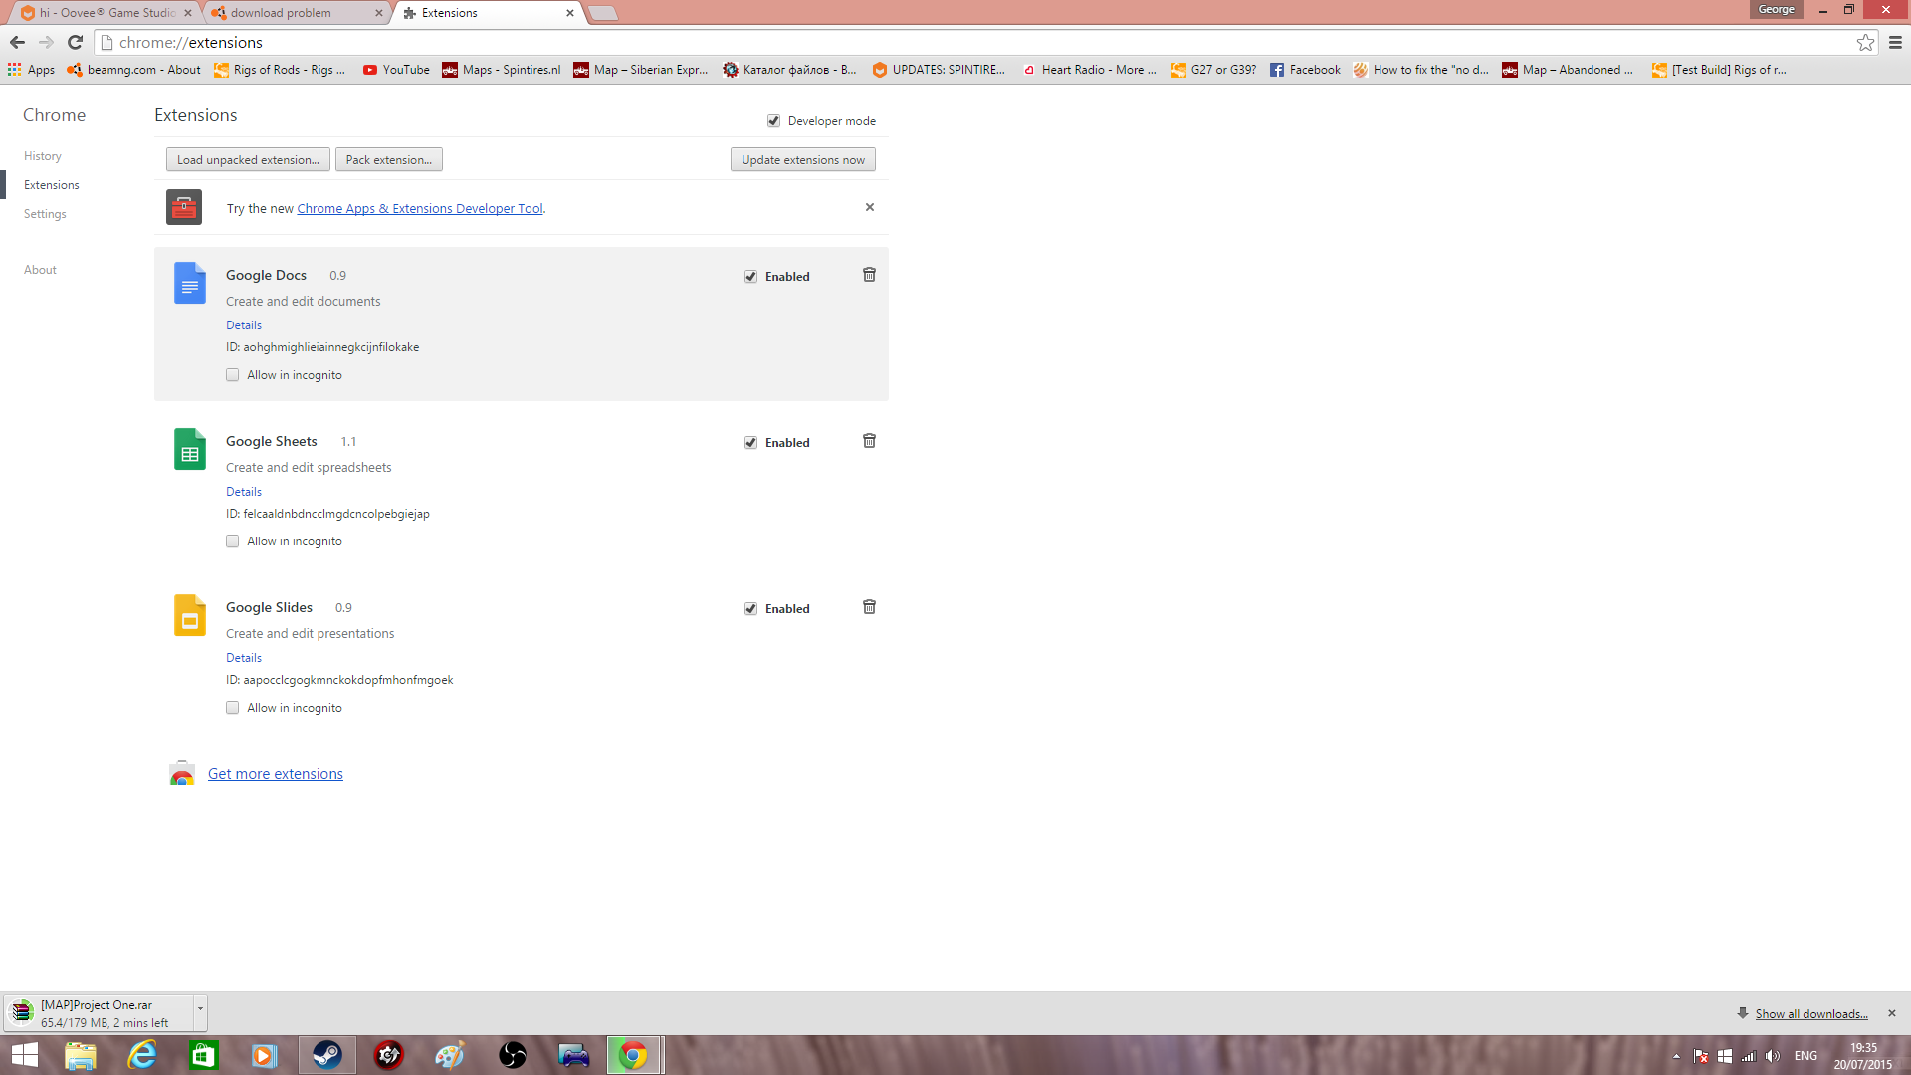This screenshot has height=1075, width=1911.
Task: Open Google Sheets Details link
Action: pyautogui.click(x=244, y=492)
